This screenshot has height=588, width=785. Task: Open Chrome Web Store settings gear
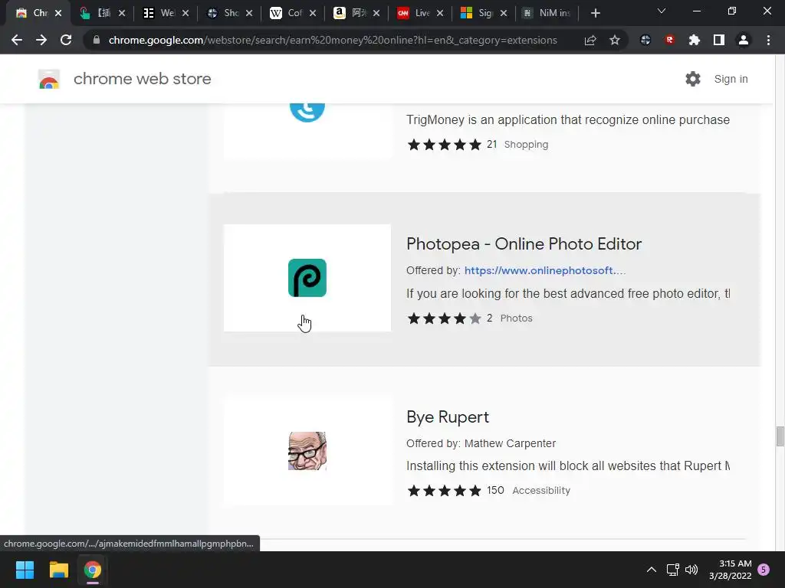point(693,79)
